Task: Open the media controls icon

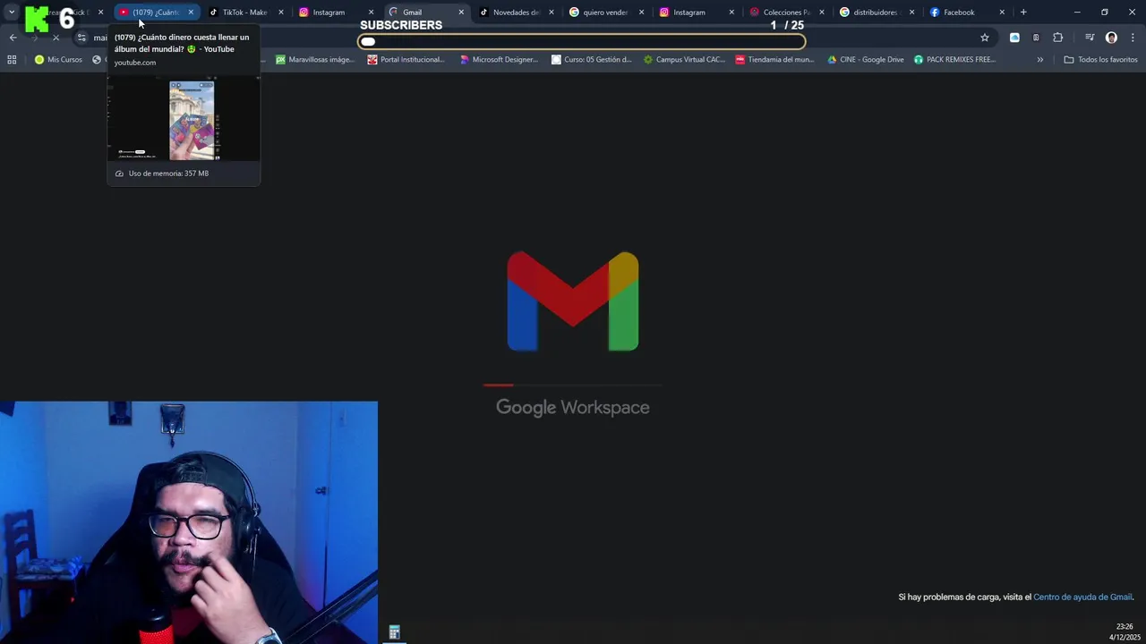Action: (x=1090, y=38)
